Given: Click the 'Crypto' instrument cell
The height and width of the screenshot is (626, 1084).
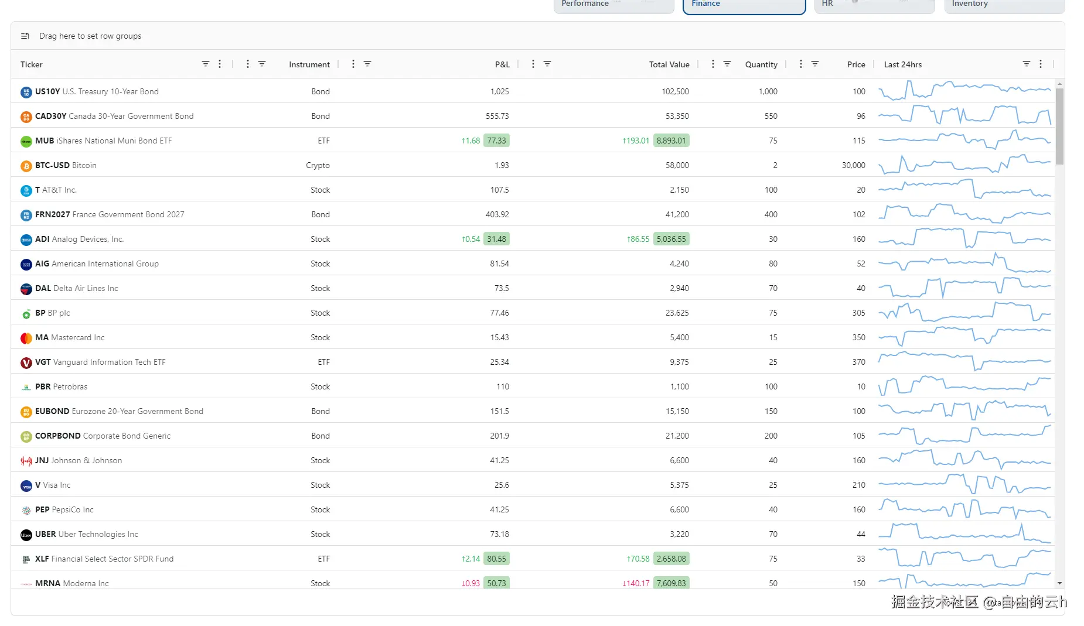Looking at the screenshot, I should point(318,165).
